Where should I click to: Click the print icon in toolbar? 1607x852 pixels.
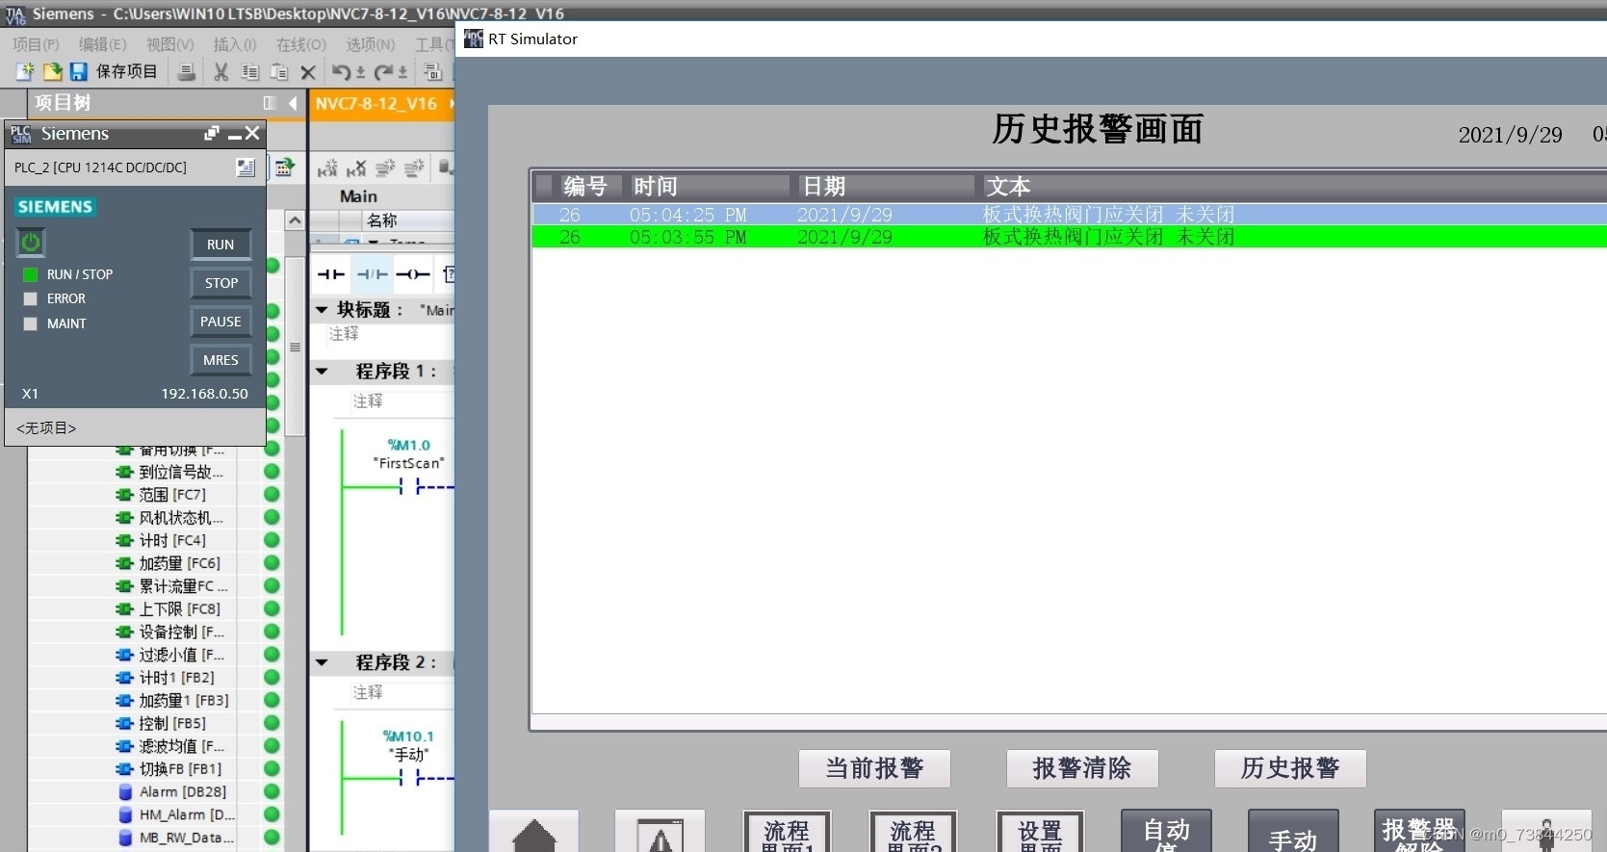[x=188, y=72]
